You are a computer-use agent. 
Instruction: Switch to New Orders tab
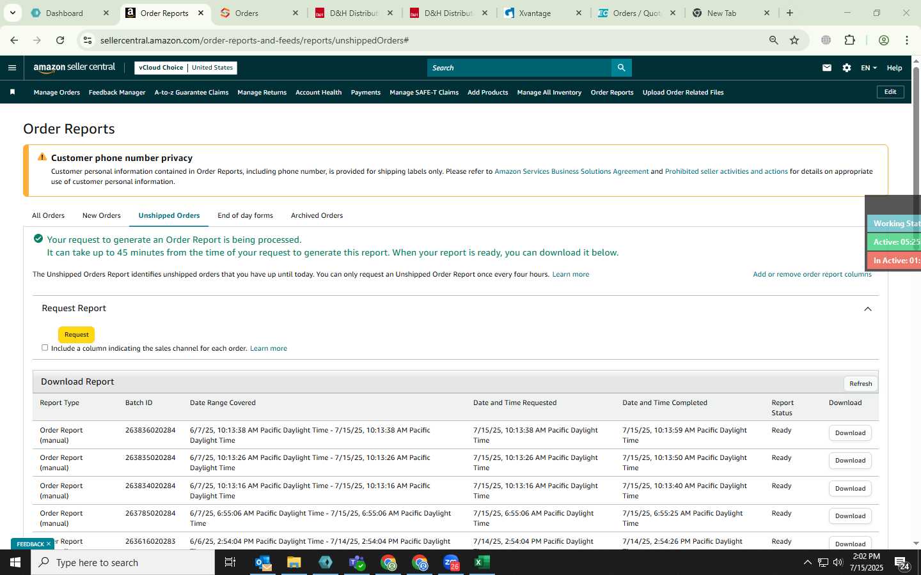pos(102,215)
